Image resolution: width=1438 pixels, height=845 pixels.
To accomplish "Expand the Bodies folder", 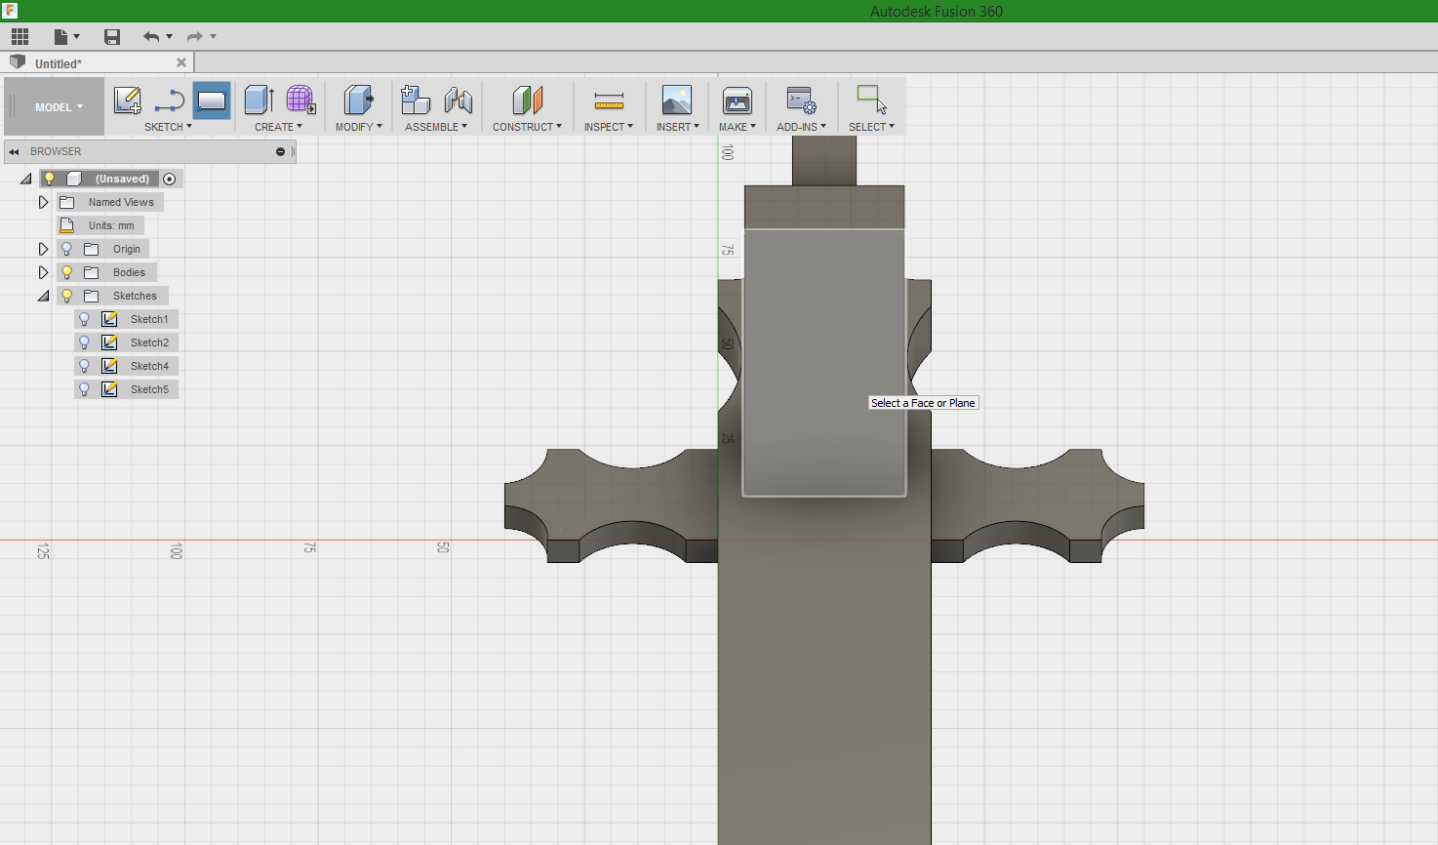I will tap(43, 272).
